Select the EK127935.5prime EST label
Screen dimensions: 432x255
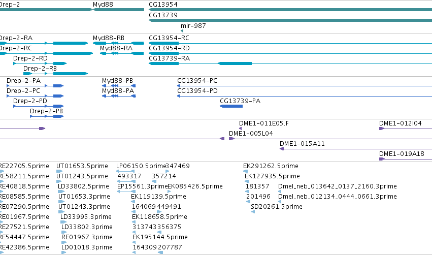coord(272,176)
